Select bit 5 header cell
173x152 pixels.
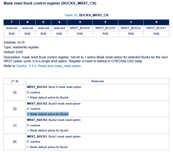point(43,22)
